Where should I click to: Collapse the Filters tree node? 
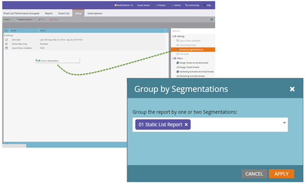173,58
